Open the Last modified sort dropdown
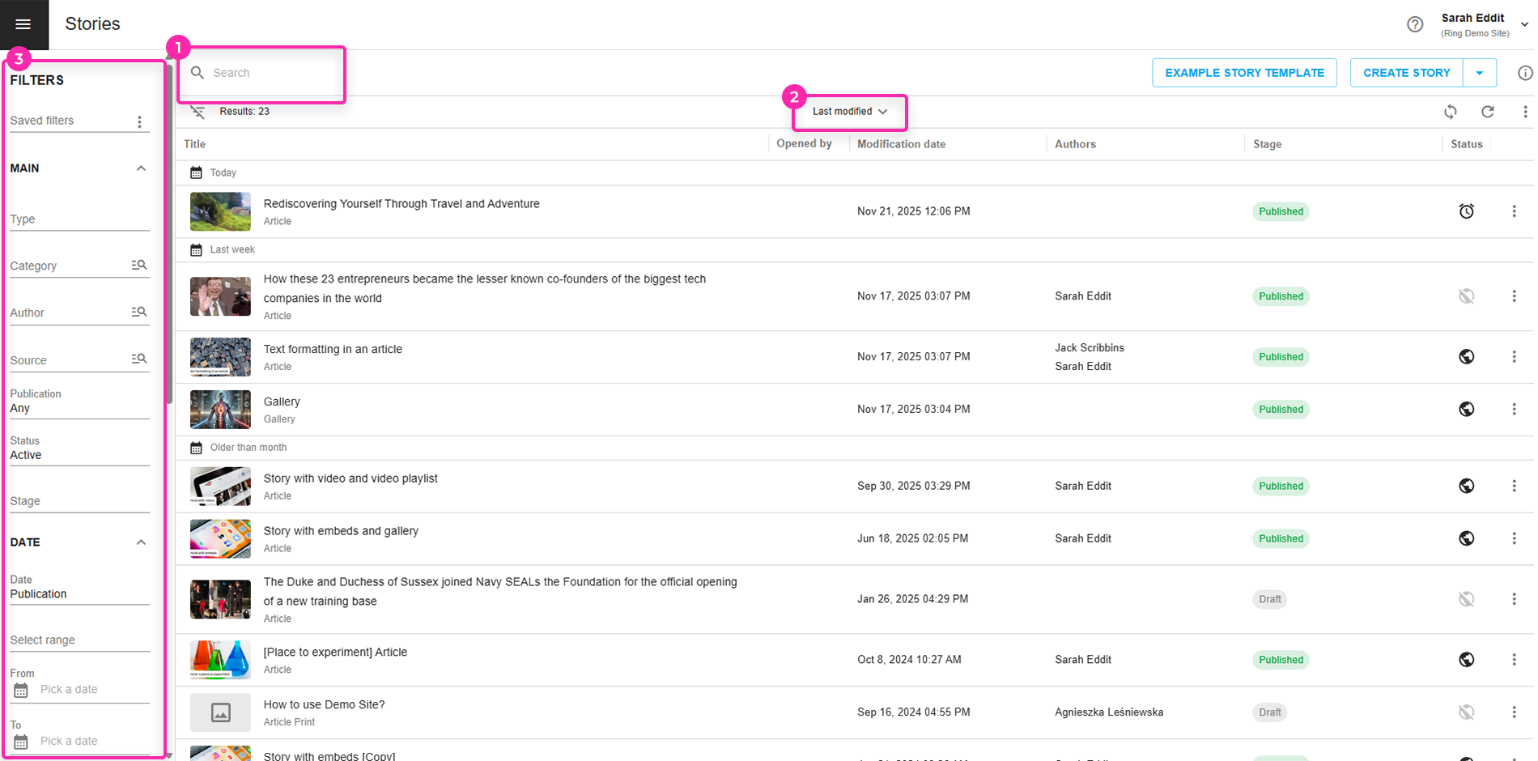The width and height of the screenshot is (1538, 761). point(849,112)
